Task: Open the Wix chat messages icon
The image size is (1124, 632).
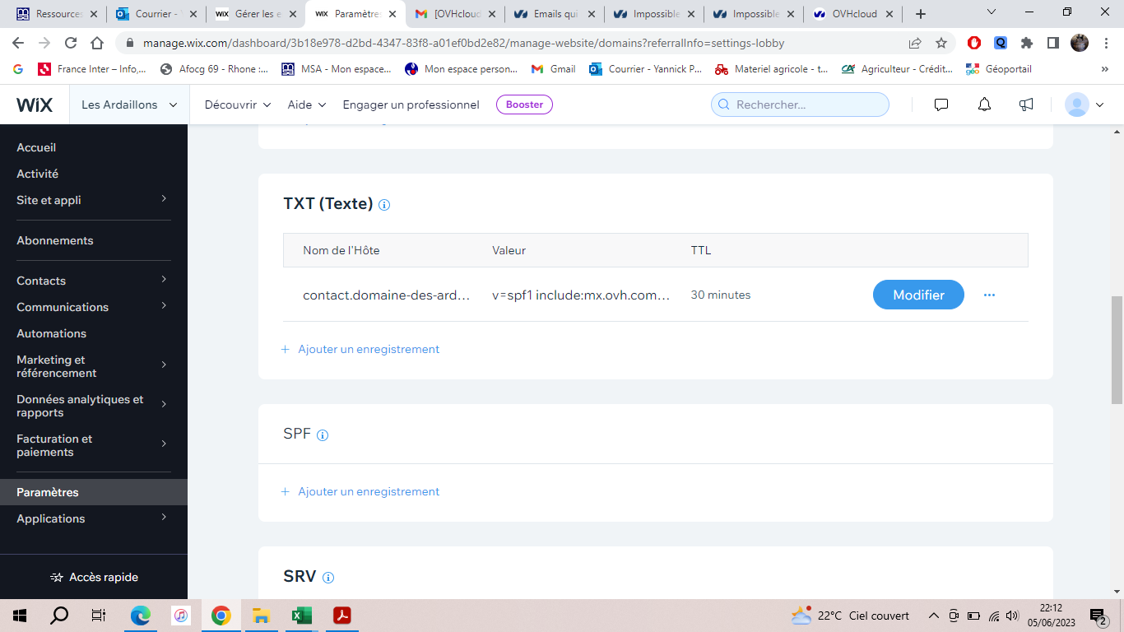Action: click(x=941, y=105)
